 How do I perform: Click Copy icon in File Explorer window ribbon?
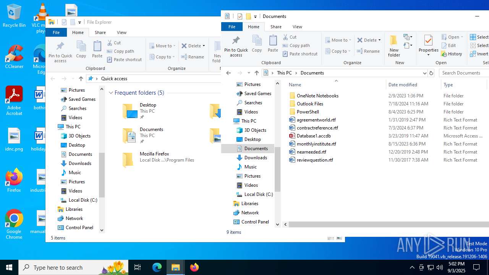[x=81, y=49]
